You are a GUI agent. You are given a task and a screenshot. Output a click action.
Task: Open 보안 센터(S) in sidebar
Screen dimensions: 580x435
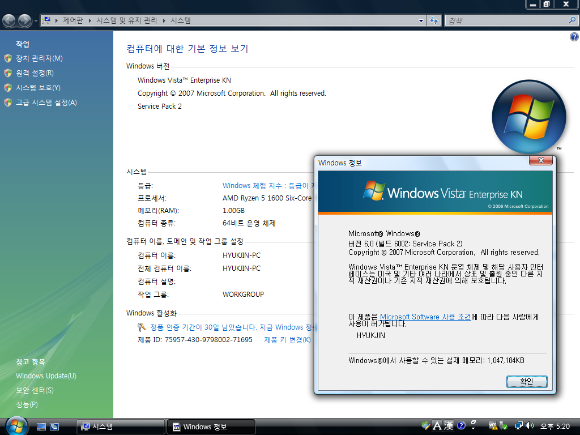[35, 390]
